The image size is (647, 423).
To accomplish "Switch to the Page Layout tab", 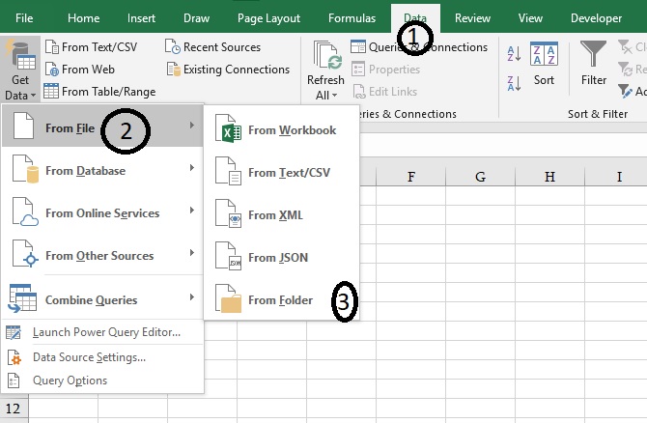I will [x=268, y=18].
